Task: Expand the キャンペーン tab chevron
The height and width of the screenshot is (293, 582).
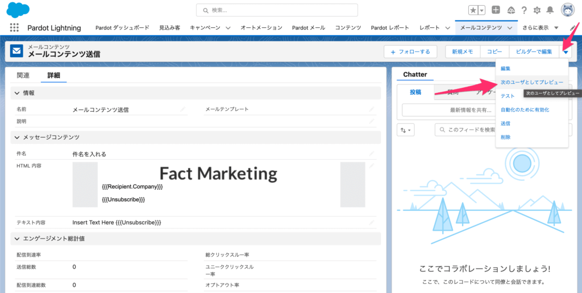Action: click(x=228, y=28)
